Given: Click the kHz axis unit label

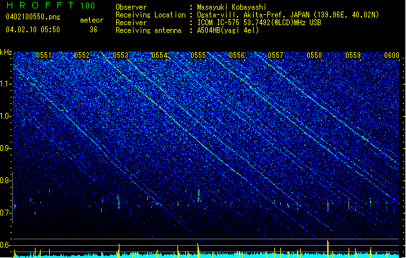Looking at the screenshot, I should 6,52.
